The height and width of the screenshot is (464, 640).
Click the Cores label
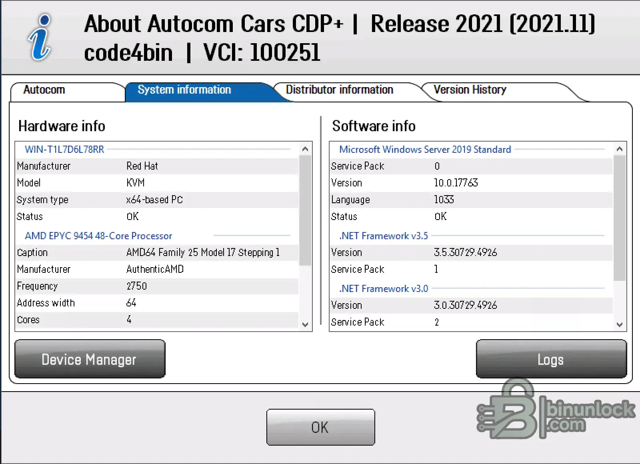(x=28, y=320)
